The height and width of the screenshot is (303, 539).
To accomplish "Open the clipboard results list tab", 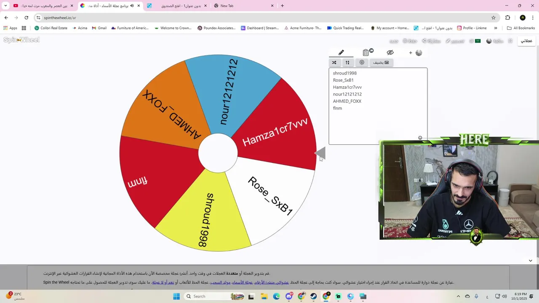I will tap(366, 53).
